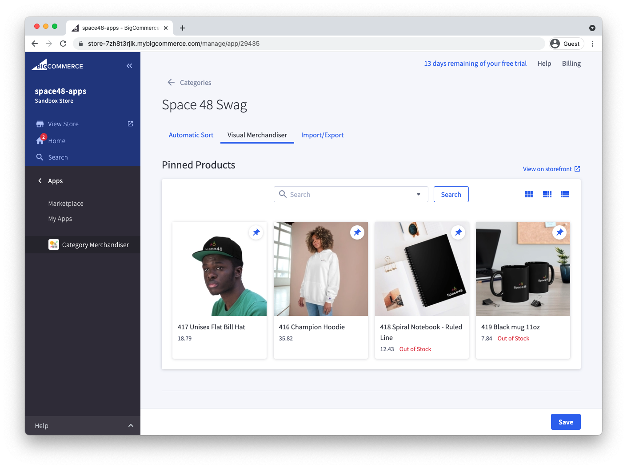
Task: Open the product search dropdown arrow
Action: [419, 194]
